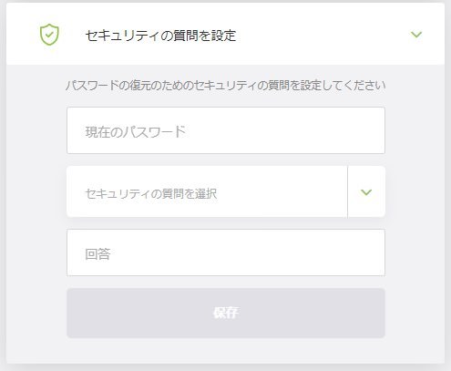The height and width of the screenshot is (371, 451).
Task: Click the green arrow beside security question selector
Action: coord(366,192)
